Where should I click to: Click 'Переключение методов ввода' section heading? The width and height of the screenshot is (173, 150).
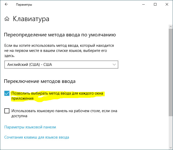pyautogui.click(x=40, y=81)
